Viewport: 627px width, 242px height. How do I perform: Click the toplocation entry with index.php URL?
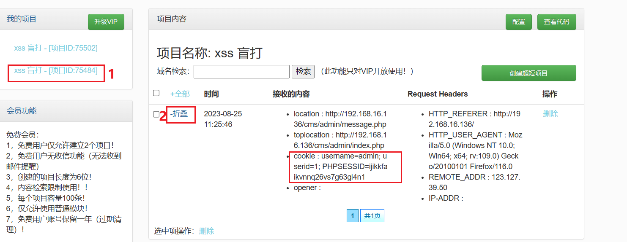pos(340,140)
